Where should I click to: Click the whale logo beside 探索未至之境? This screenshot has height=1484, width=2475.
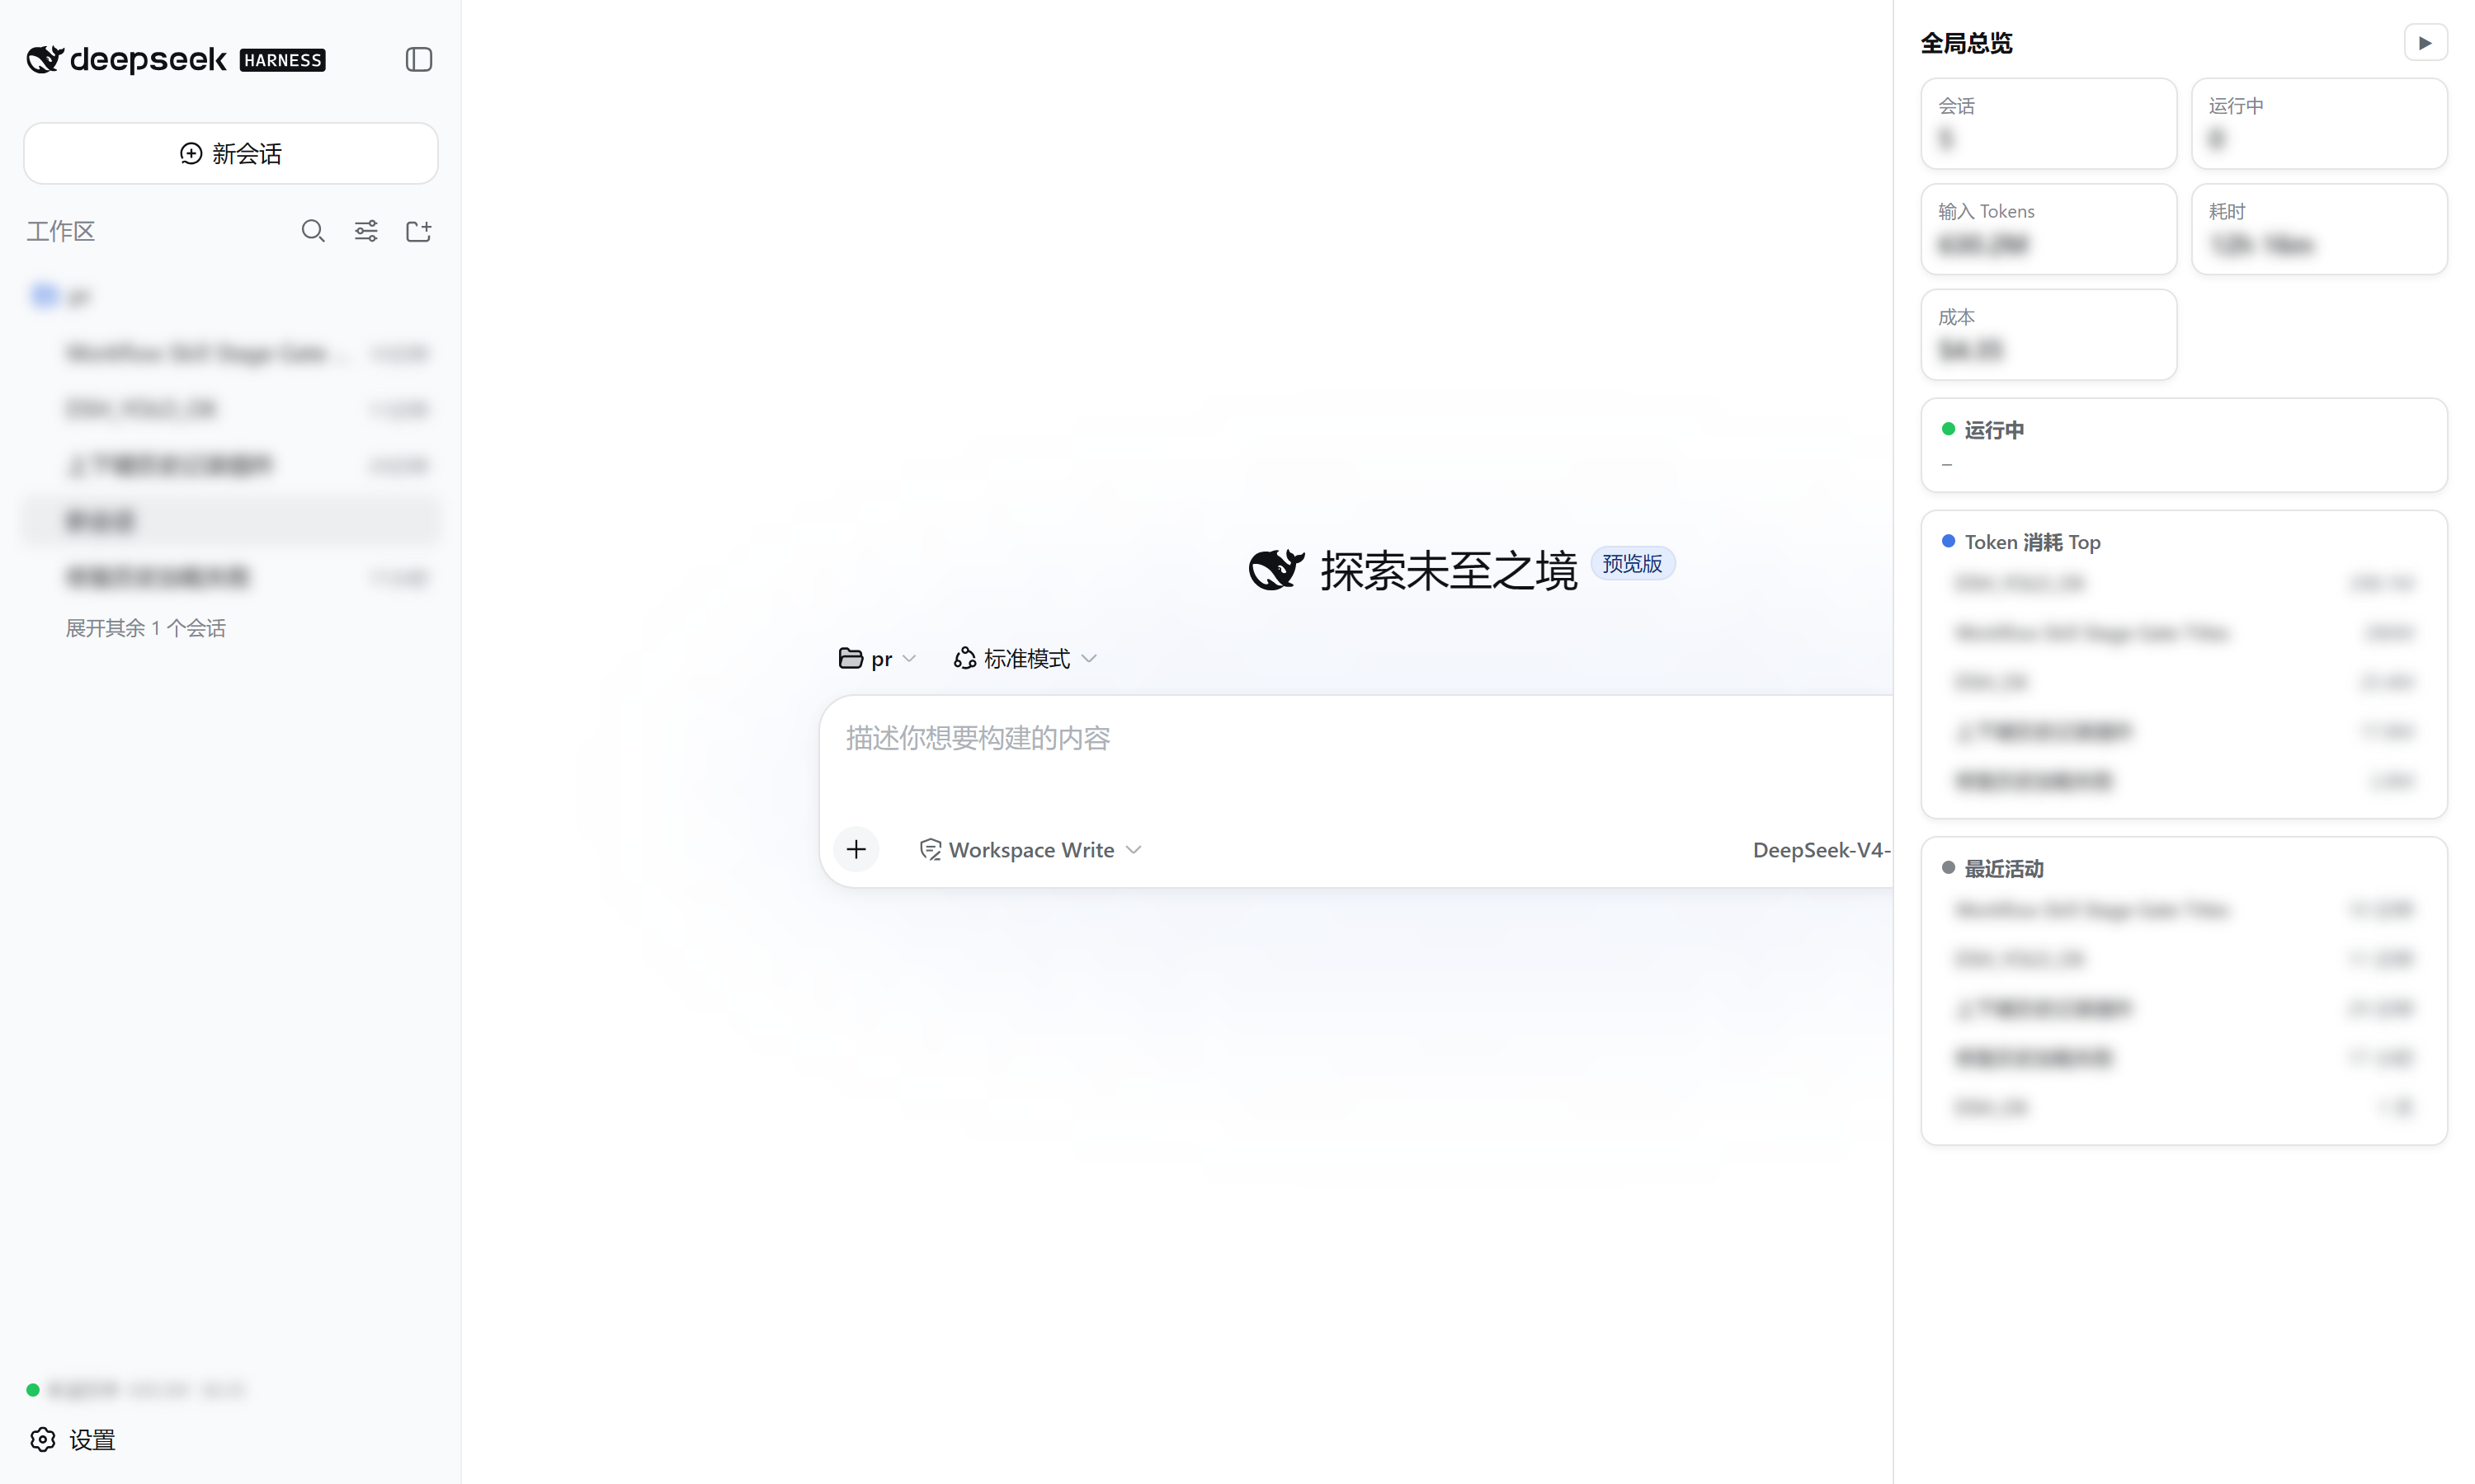(1276, 569)
